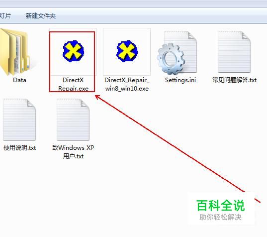Click the "致Windows XP用户.txt" filename text
The height and width of the screenshot is (237, 267).
click(73, 152)
